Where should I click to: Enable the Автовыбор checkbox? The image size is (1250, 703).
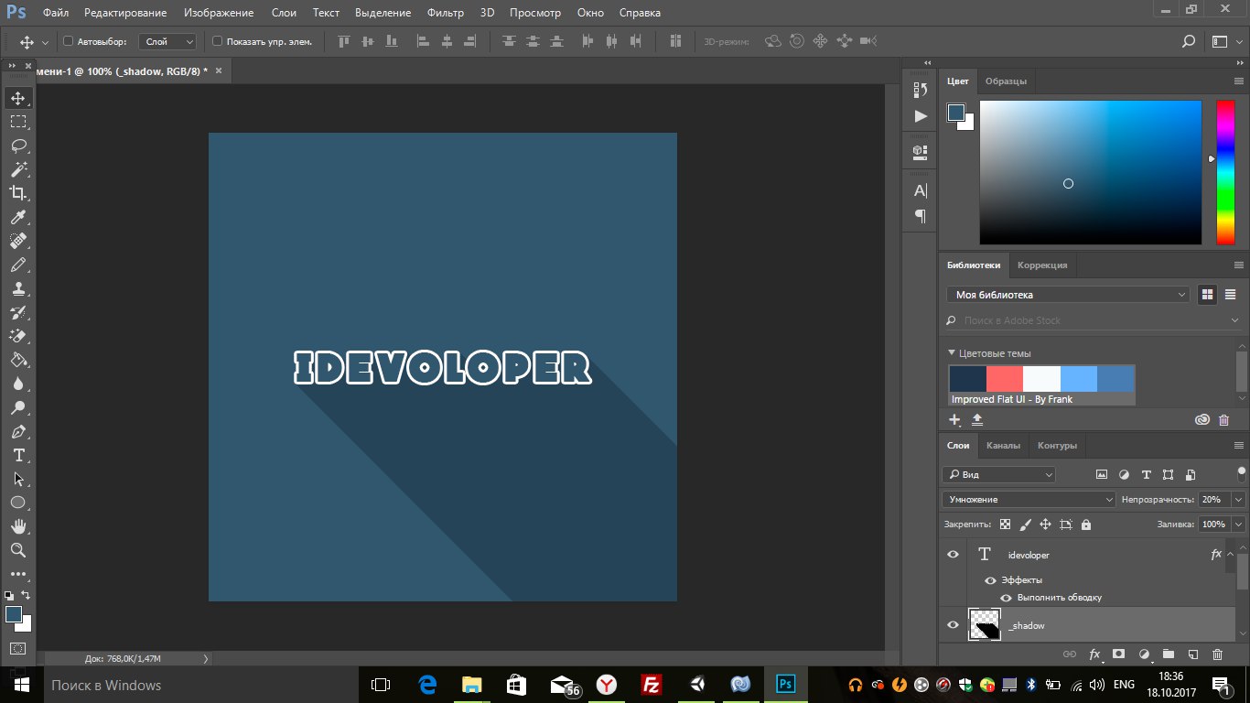(x=68, y=41)
